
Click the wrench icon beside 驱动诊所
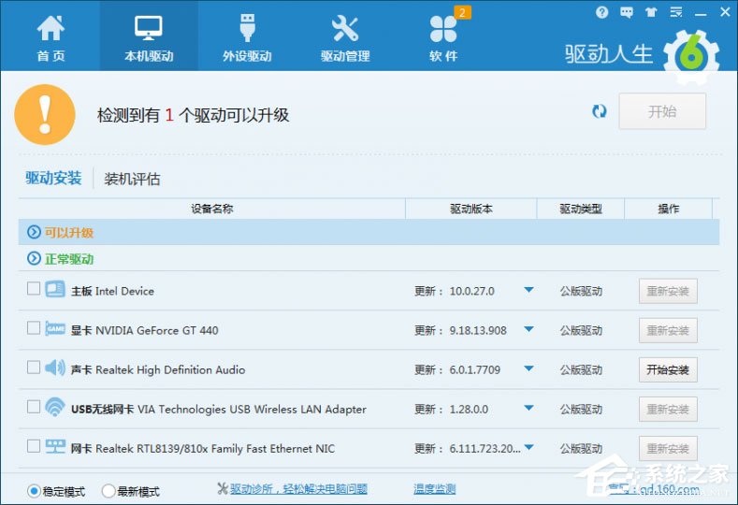pyautogui.click(x=223, y=488)
